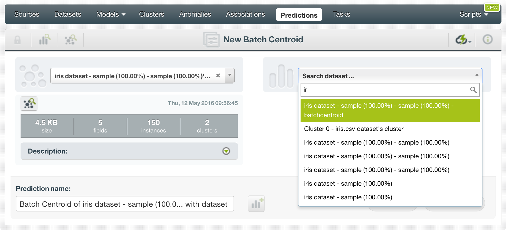This screenshot has width=507, height=232.
Task: Open the Tasks tab
Action: [341, 14]
